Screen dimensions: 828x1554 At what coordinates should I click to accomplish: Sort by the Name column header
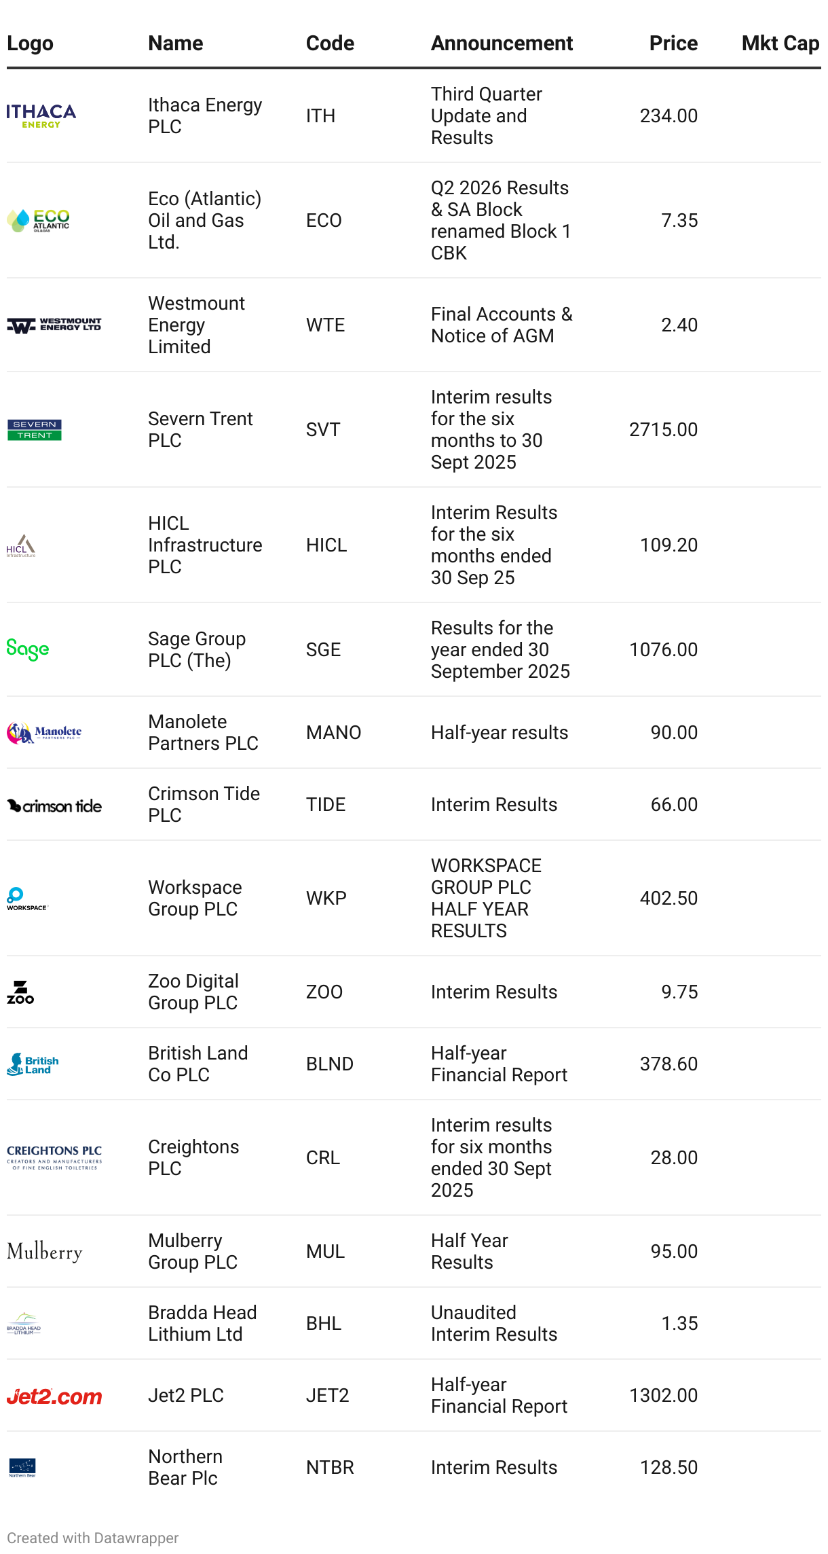point(176,43)
